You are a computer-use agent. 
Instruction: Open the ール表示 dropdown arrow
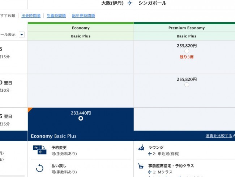[x=22, y=35]
